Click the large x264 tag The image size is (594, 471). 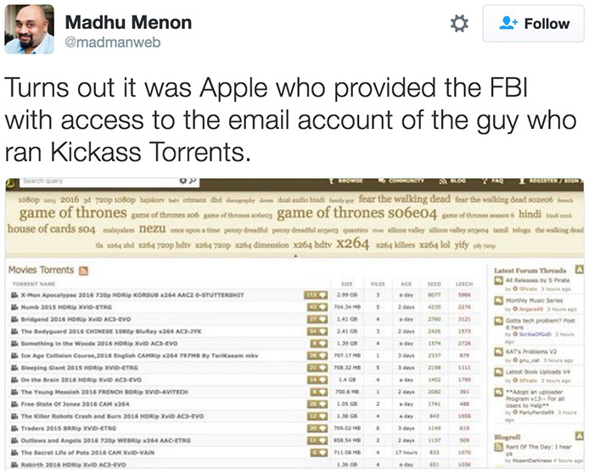[x=351, y=244]
